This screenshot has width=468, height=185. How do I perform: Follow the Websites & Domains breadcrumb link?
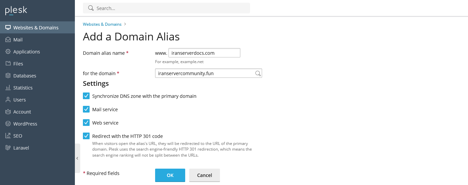(102, 24)
